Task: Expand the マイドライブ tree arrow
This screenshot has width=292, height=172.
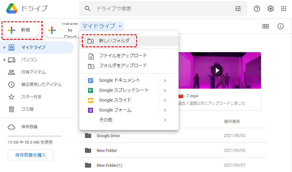Action: 4,47
